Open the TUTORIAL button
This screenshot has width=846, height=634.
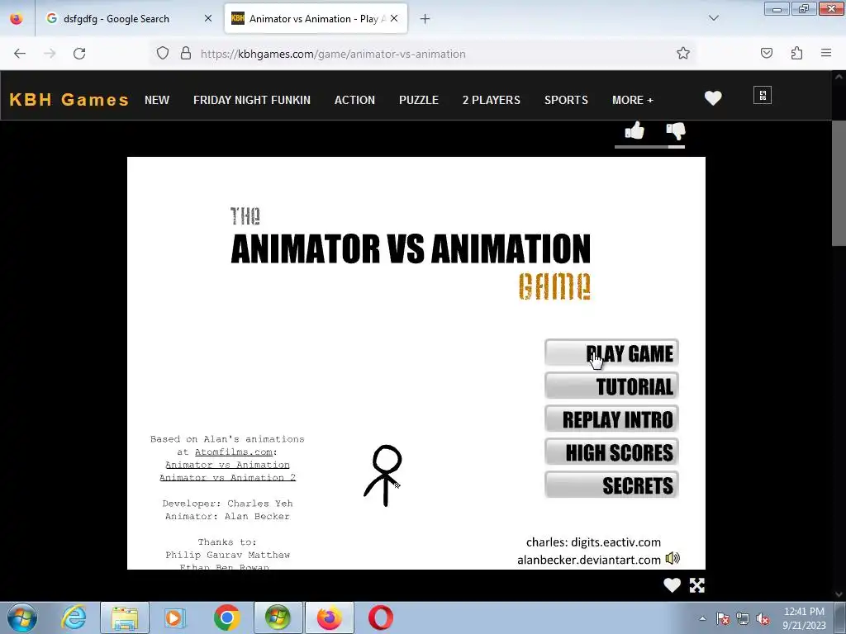(x=611, y=386)
